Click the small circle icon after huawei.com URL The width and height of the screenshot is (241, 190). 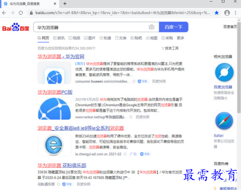134,81
